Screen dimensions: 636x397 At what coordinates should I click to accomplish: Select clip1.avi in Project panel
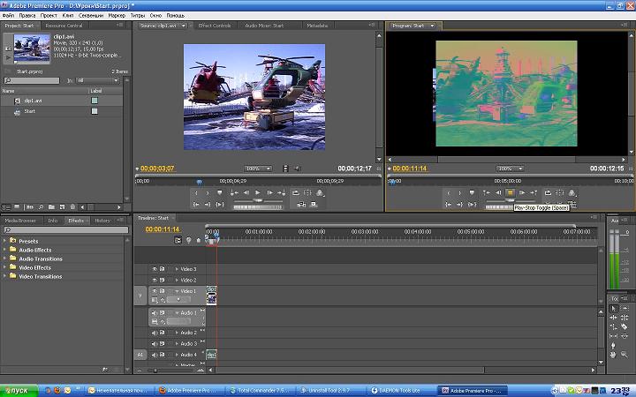35,101
